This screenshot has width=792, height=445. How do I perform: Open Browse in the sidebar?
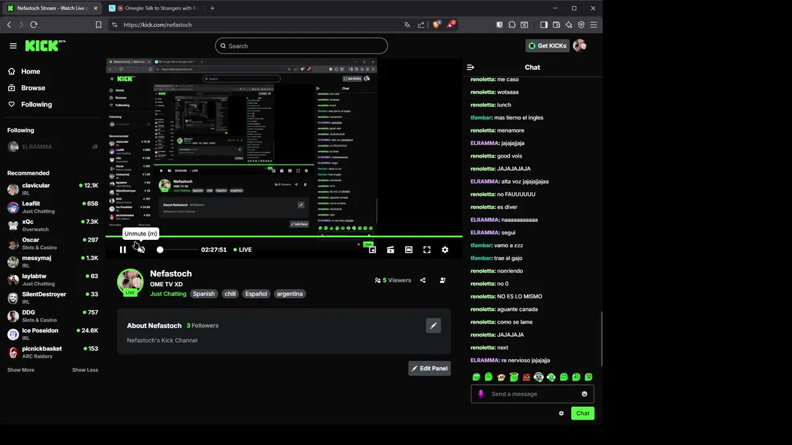(x=27, y=88)
